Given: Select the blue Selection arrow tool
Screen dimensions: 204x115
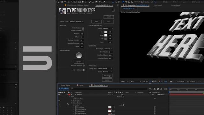Looking at the screenshot, I should click(123, 2).
